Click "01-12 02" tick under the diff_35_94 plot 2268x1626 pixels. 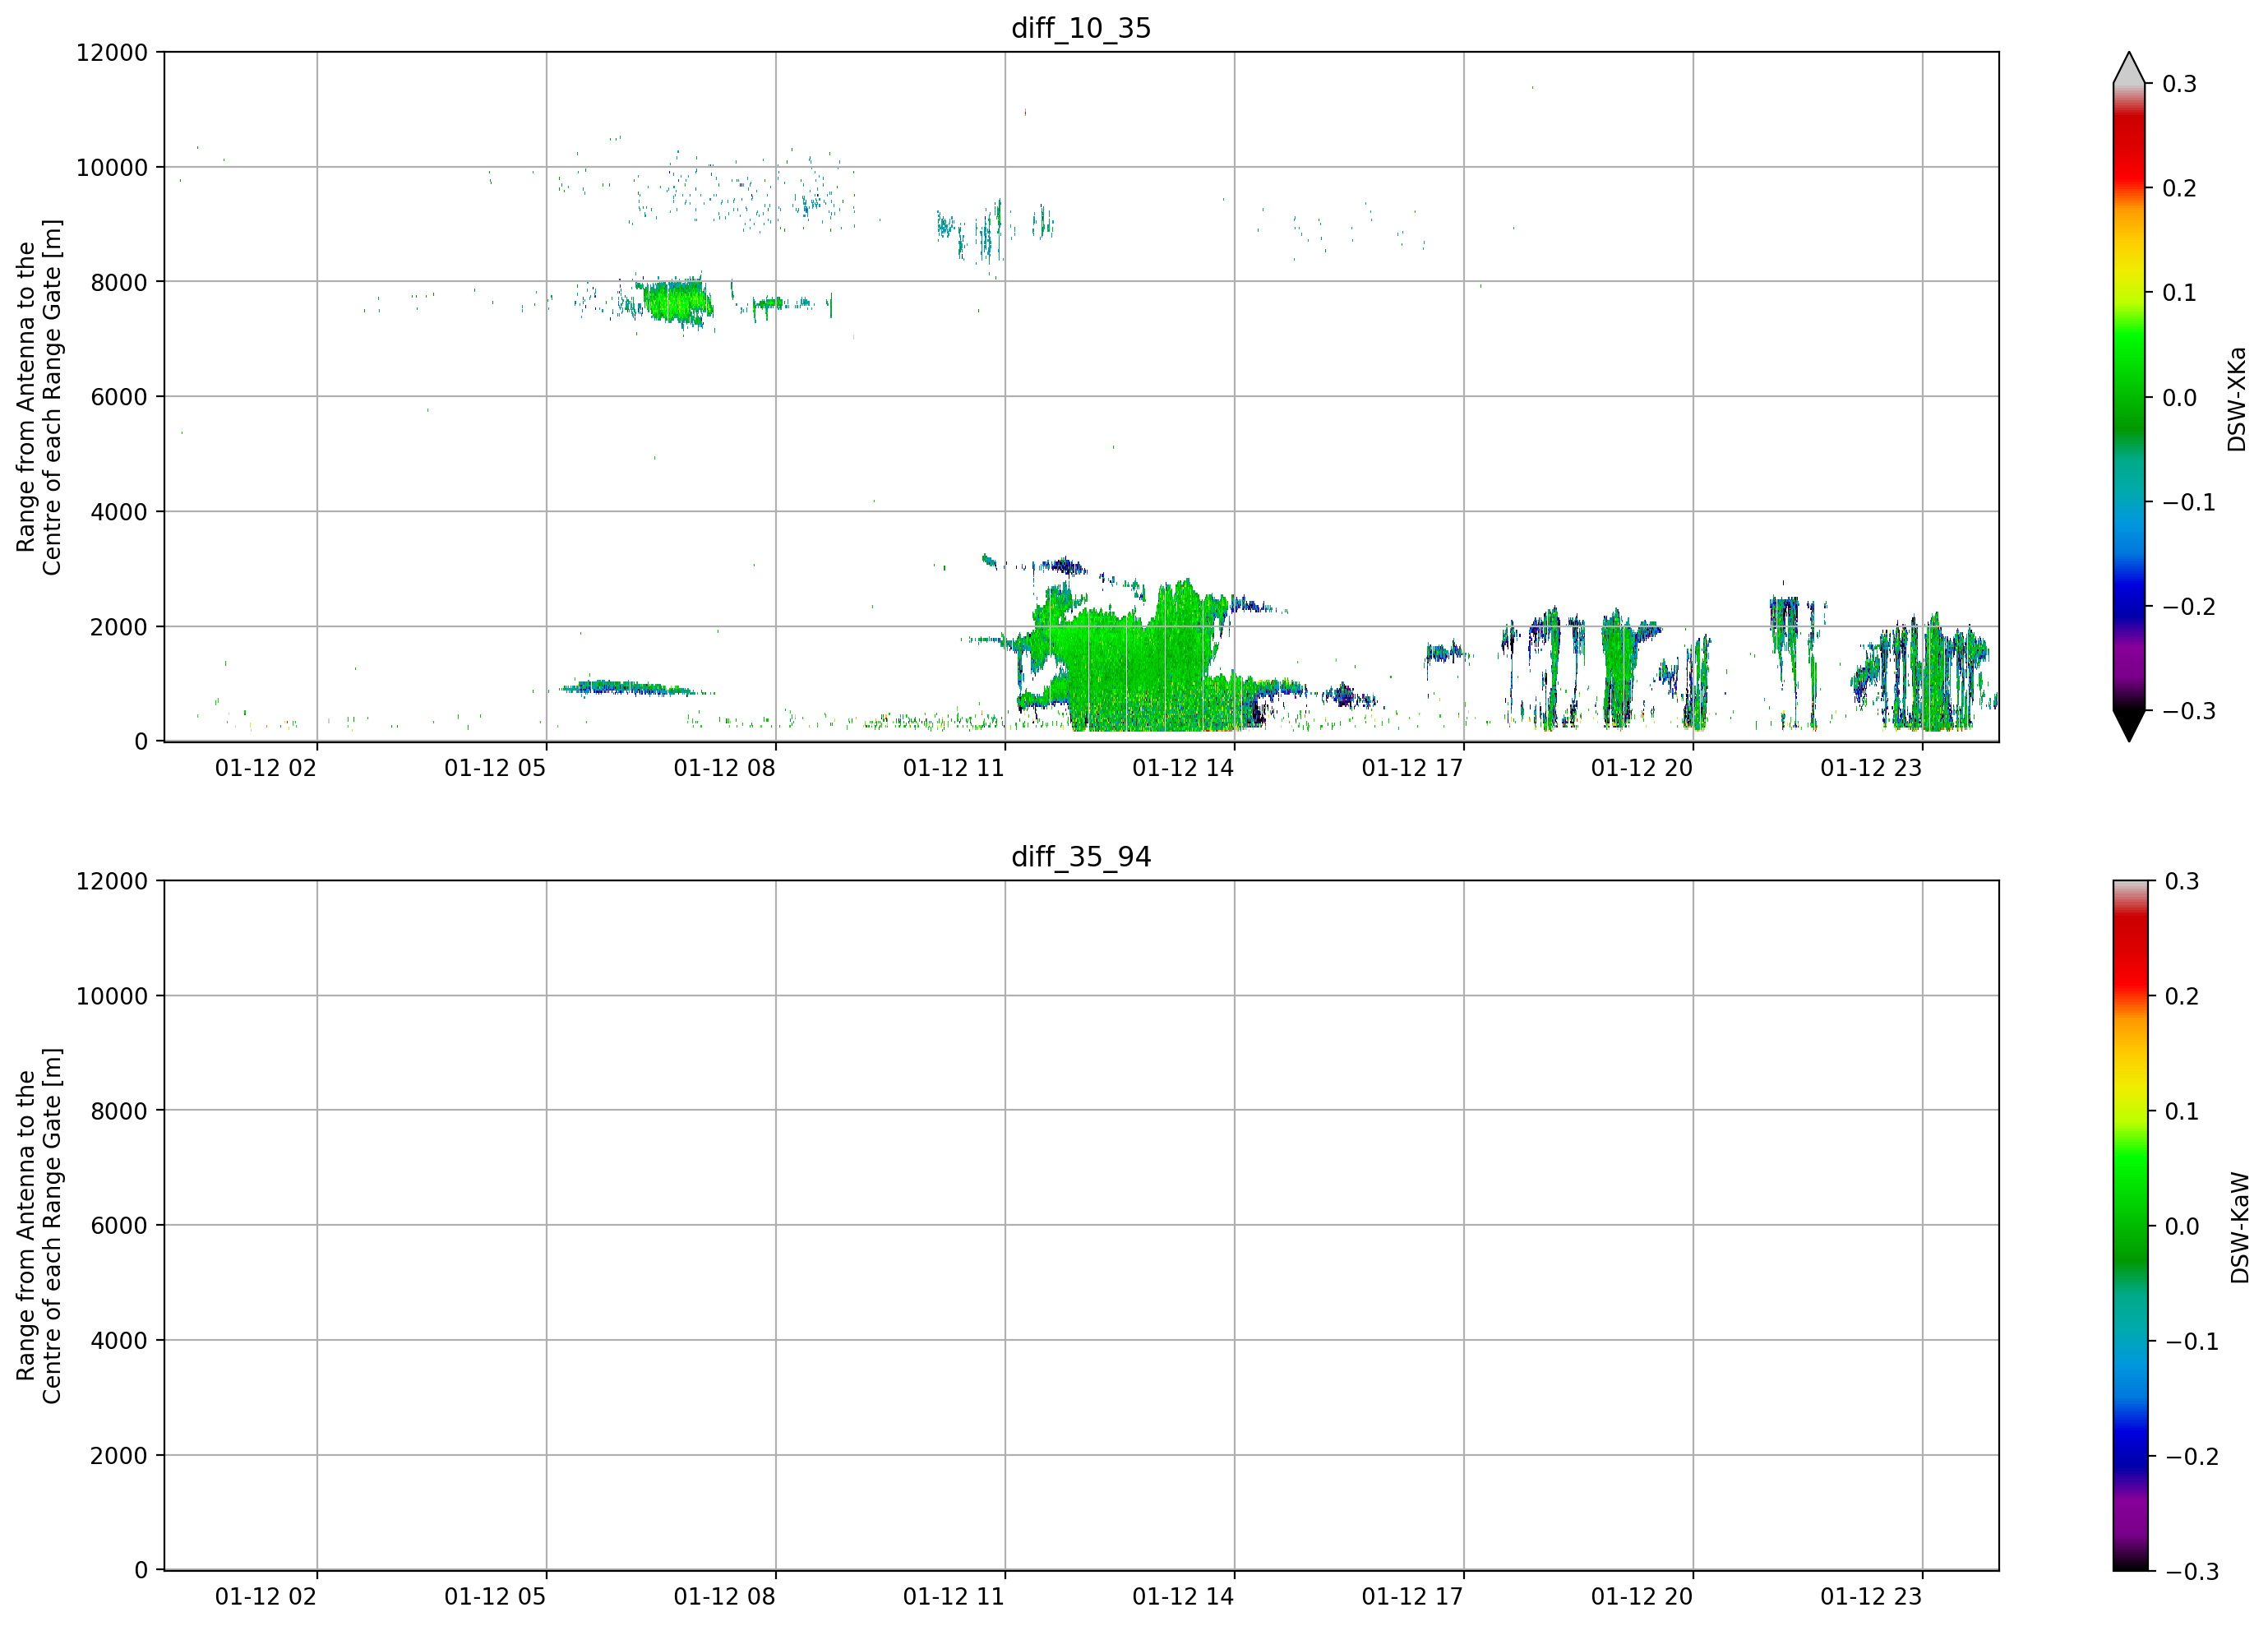(266, 1597)
